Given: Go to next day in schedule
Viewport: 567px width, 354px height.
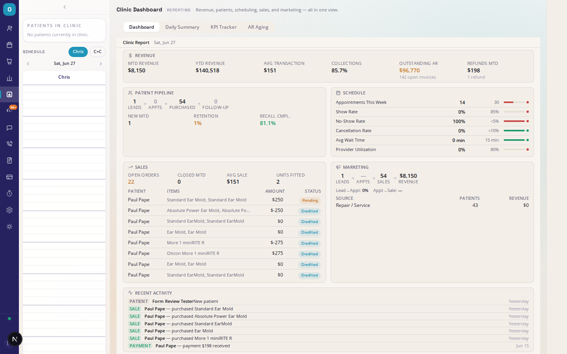Looking at the screenshot, I should click(101, 64).
